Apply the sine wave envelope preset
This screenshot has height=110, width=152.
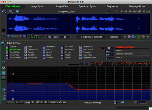tap(136, 64)
